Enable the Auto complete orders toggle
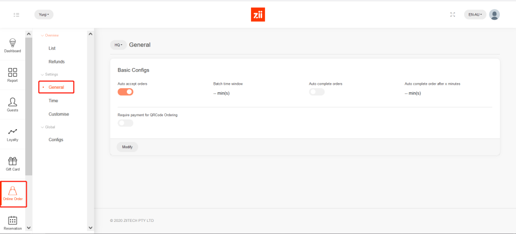 tap(316, 92)
